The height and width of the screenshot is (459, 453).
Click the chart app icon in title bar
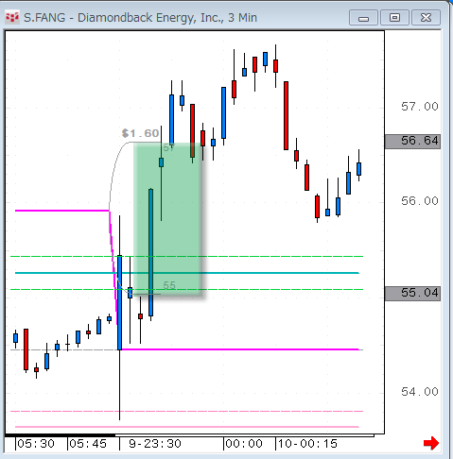tap(12, 17)
